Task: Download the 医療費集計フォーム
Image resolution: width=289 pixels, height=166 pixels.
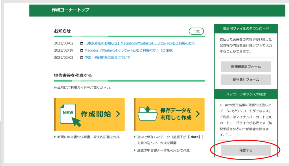Action: click(x=246, y=67)
